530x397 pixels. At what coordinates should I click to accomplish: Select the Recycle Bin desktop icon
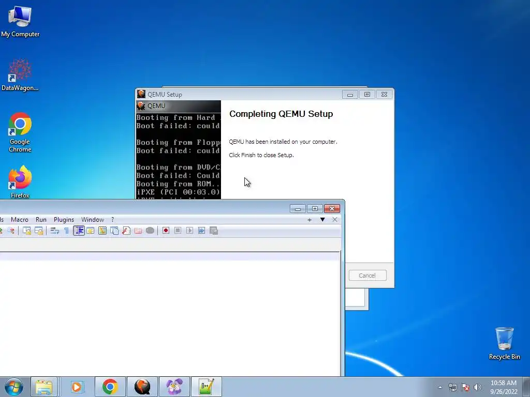coord(504,343)
